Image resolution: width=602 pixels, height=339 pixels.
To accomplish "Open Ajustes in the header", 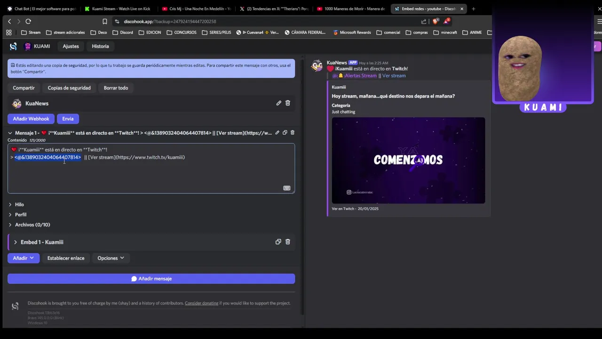I will pyautogui.click(x=71, y=46).
